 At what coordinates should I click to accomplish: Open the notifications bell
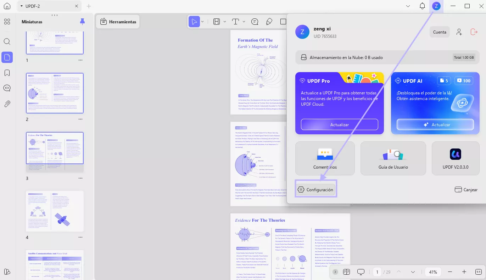[x=422, y=6]
